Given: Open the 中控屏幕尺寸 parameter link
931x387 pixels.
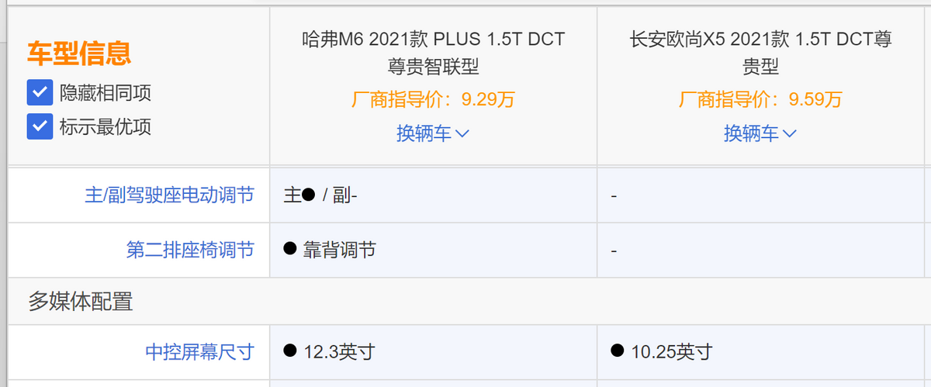Looking at the screenshot, I should tap(199, 352).
